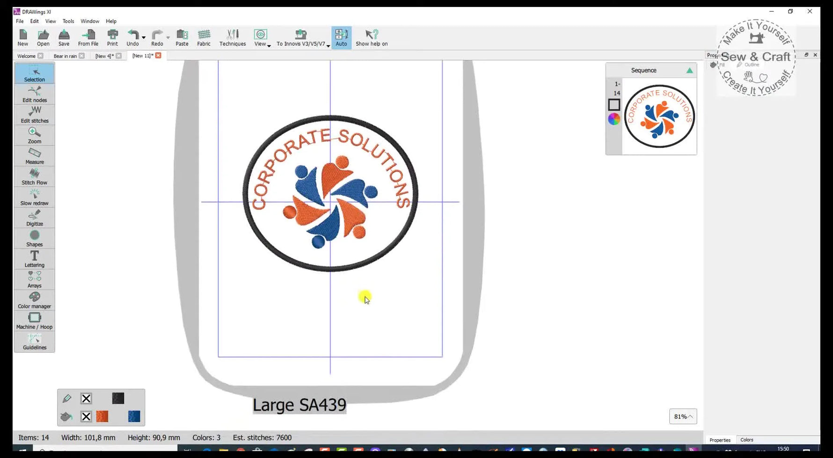Screen dimensions: 833x458
Task: Activate the Edit stitches tool
Action: click(x=34, y=114)
